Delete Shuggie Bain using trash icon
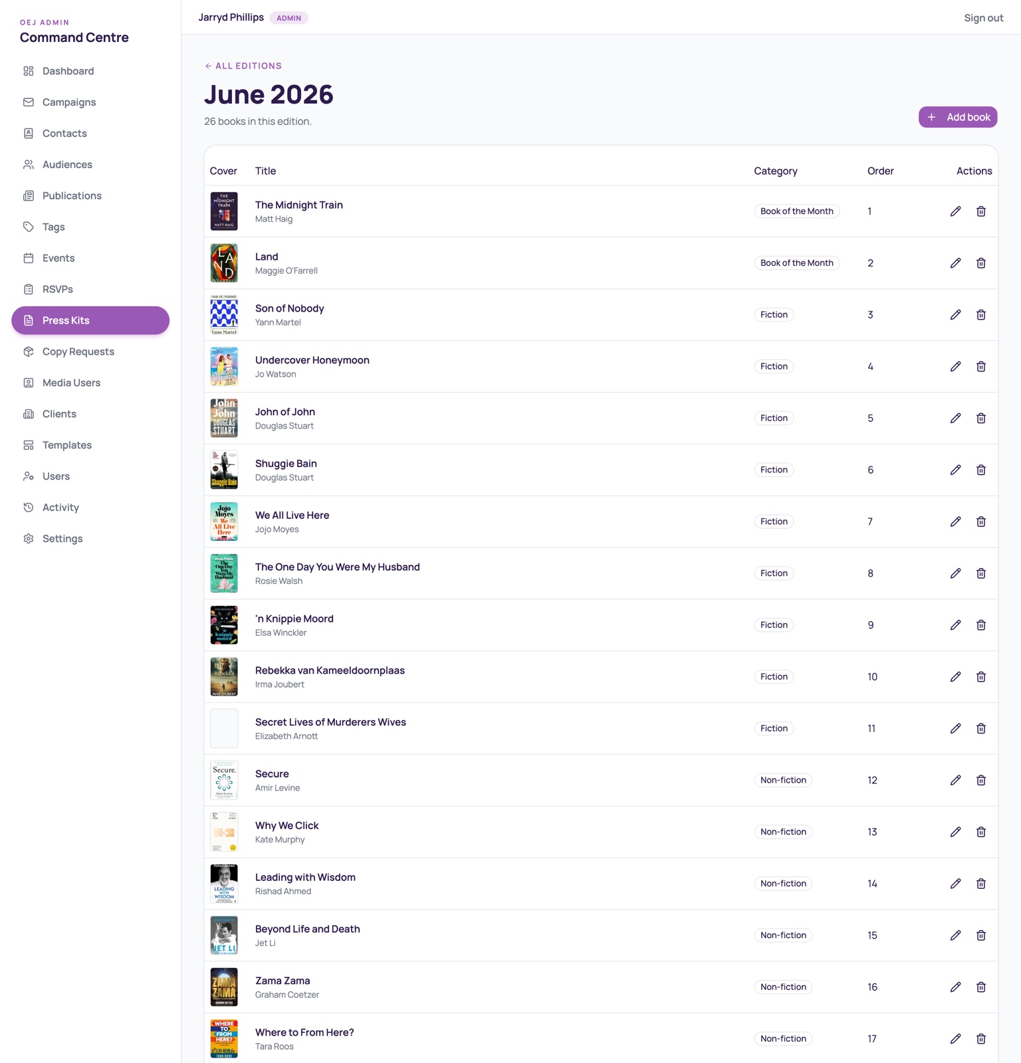The height and width of the screenshot is (1063, 1021). pyautogui.click(x=980, y=470)
